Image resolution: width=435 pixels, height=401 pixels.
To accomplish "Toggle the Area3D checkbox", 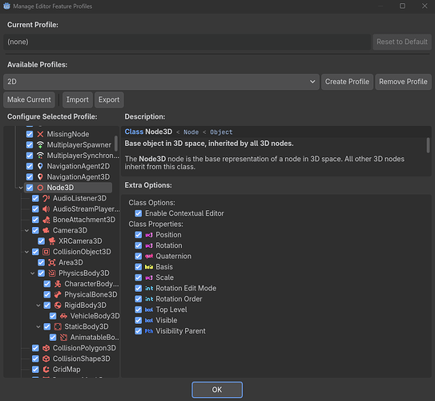I will [x=42, y=262].
